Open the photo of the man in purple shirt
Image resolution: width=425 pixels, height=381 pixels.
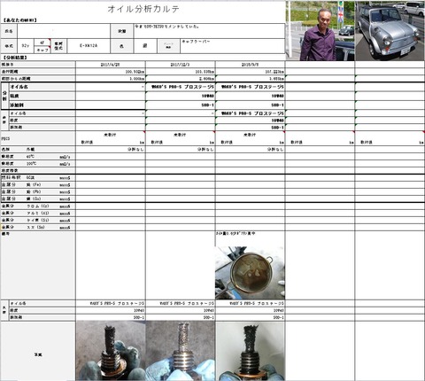(x=321, y=31)
